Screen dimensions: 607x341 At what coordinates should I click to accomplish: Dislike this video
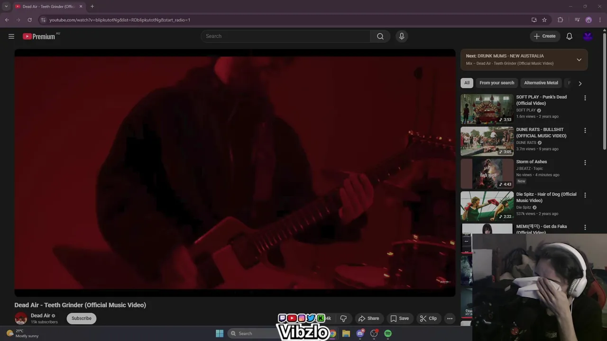[343, 318]
